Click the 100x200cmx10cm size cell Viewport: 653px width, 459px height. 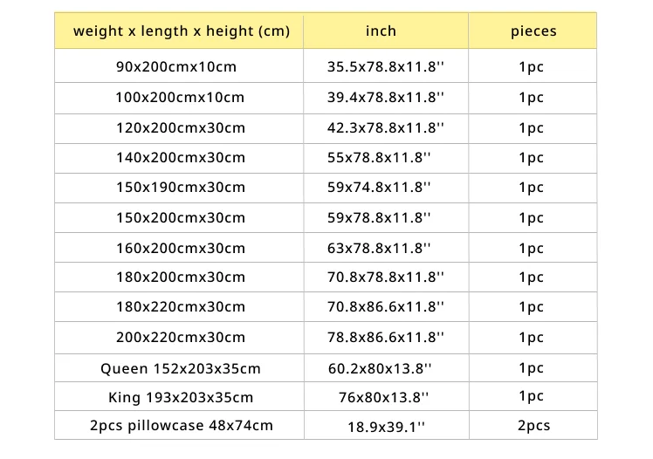(x=180, y=98)
